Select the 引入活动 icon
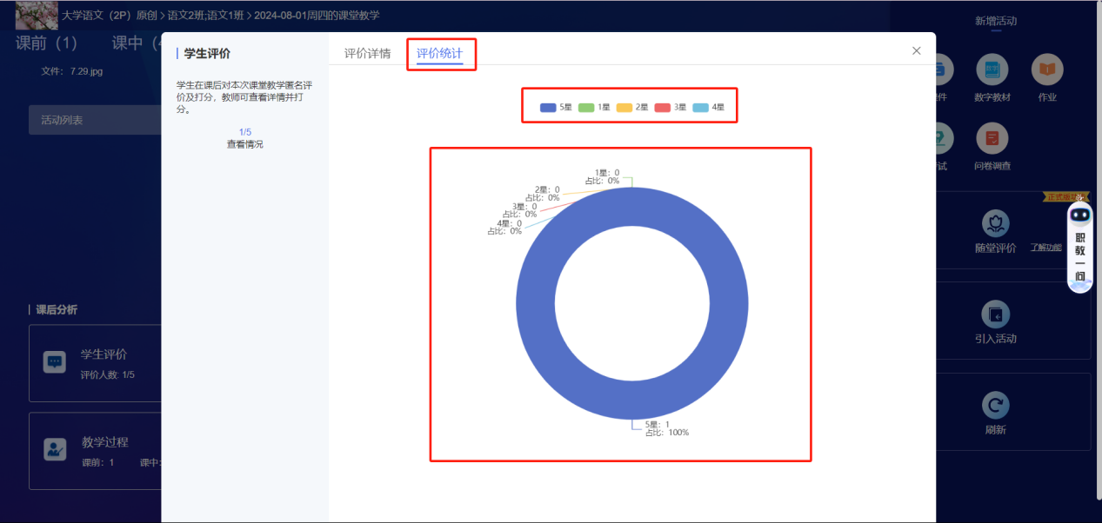This screenshot has width=1102, height=523. coord(995,314)
